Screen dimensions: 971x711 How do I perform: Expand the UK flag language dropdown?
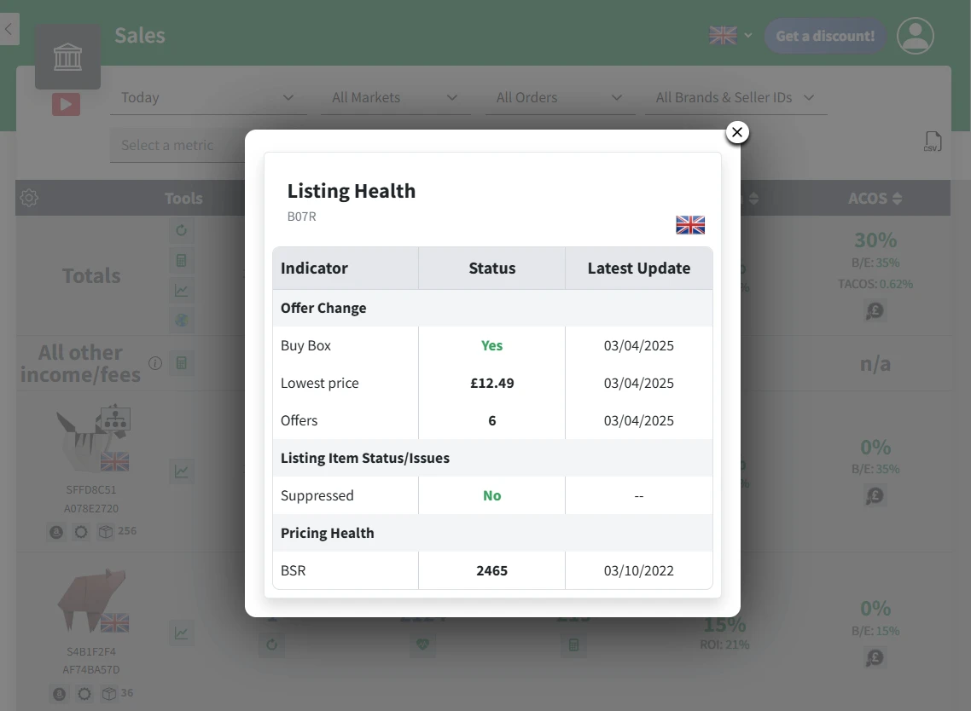[x=730, y=35]
